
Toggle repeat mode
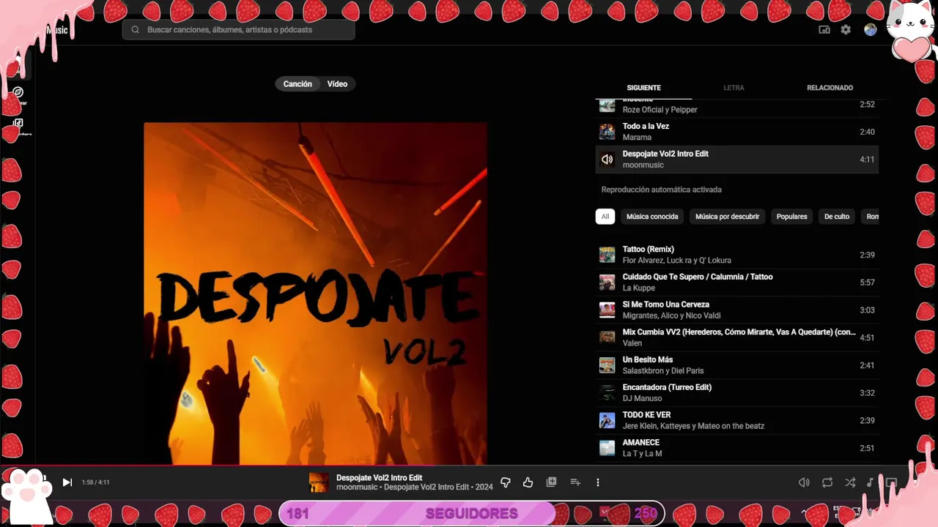827,482
